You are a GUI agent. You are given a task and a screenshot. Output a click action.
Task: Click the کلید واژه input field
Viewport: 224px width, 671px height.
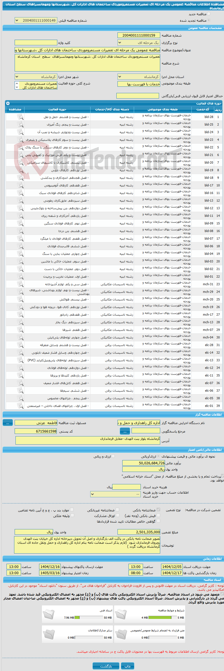(x=36, y=43)
